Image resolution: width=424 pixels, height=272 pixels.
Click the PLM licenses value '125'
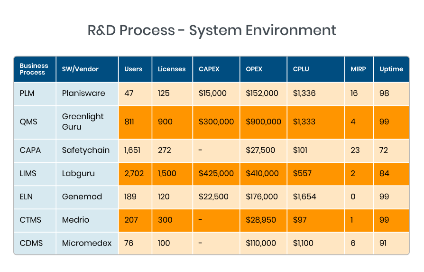click(164, 93)
